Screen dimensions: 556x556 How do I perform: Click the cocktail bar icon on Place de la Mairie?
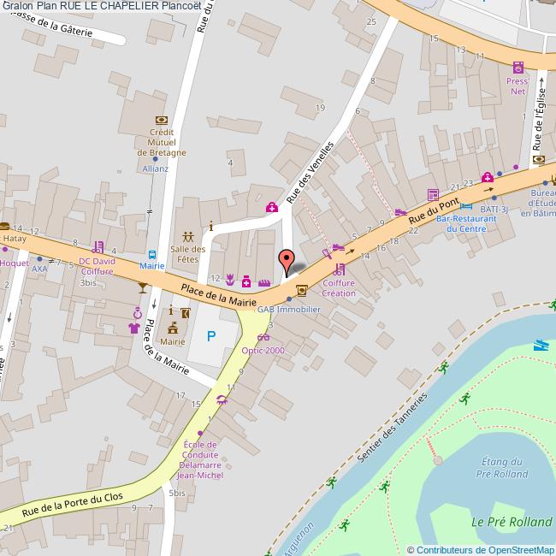143,287
